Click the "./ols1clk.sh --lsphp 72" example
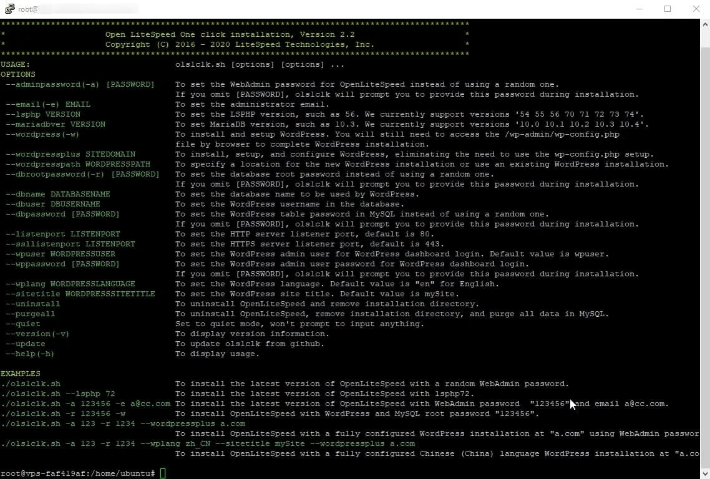 point(57,394)
